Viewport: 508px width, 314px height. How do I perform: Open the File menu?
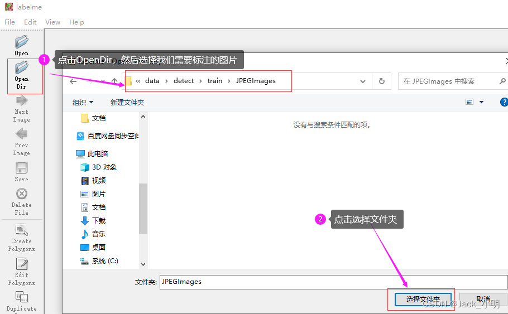[x=9, y=22]
